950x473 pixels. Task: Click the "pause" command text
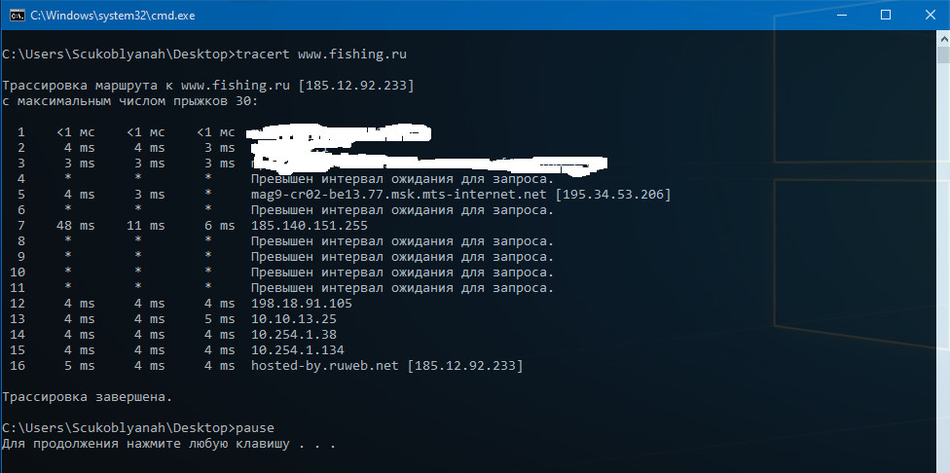(x=255, y=428)
